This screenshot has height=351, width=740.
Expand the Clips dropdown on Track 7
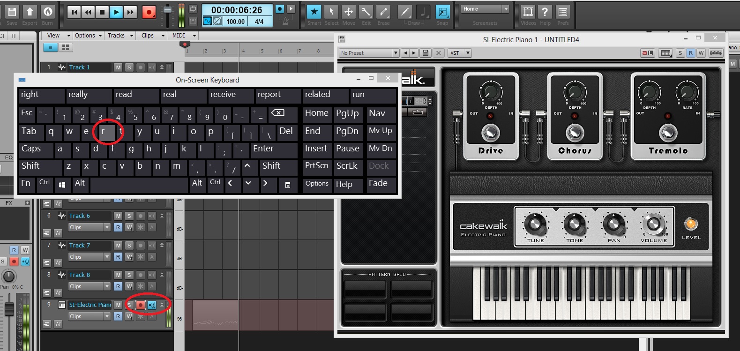89,257
